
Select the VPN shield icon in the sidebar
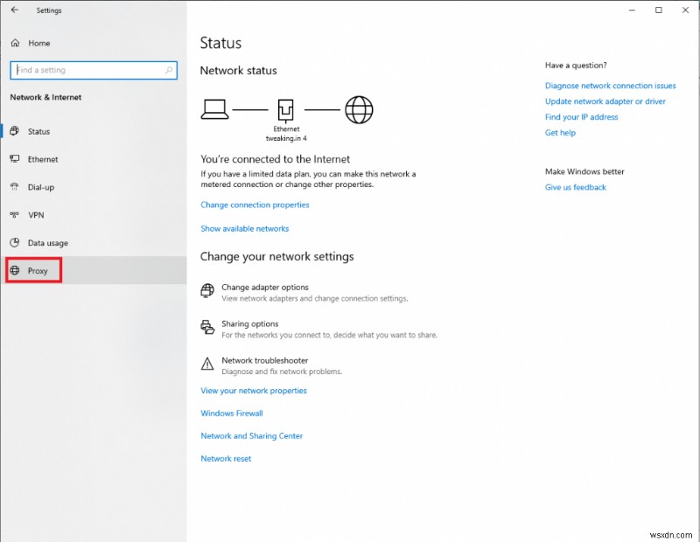pyautogui.click(x=16, y=215)
